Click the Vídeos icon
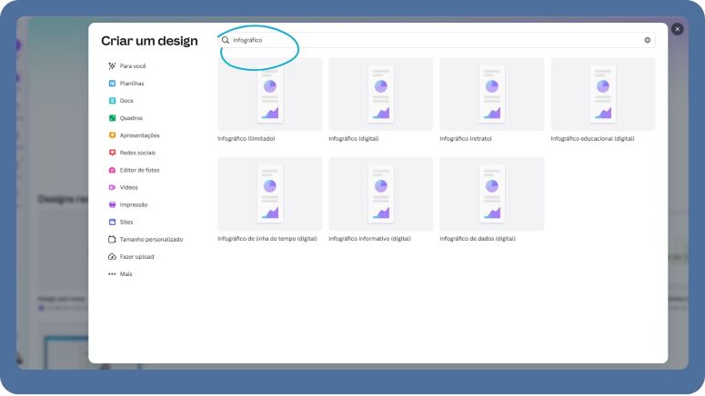 (x=112, y=187)
